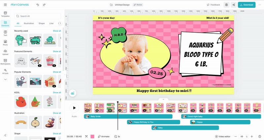The image size is (264, 140).
Task: Open the Upload panel in sidebar
Action: (x=5, y=52)
